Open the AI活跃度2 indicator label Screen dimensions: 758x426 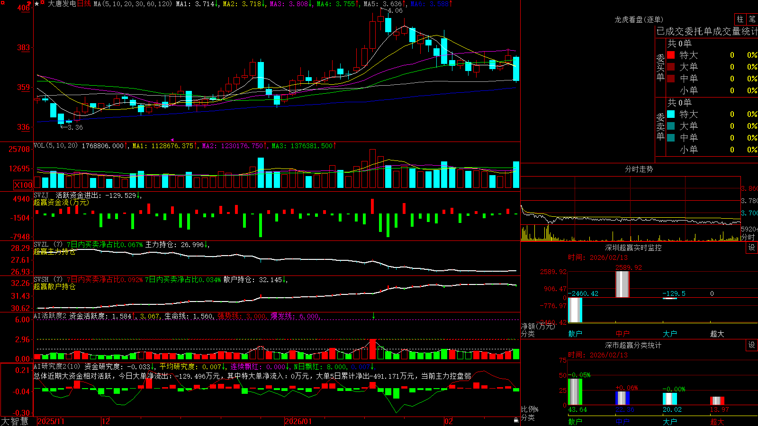(x=50, y=316)
